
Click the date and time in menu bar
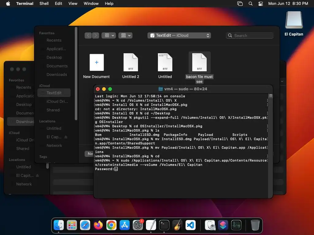point(288,3)
